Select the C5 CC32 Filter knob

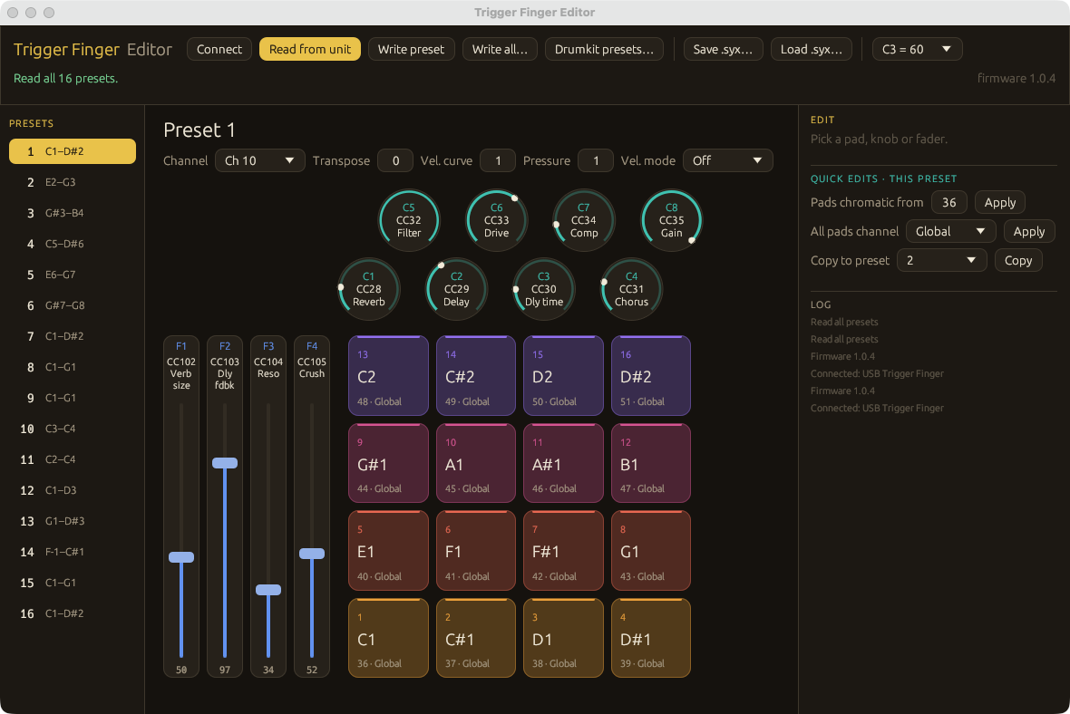pyautogui.click(x=409, y=220)
